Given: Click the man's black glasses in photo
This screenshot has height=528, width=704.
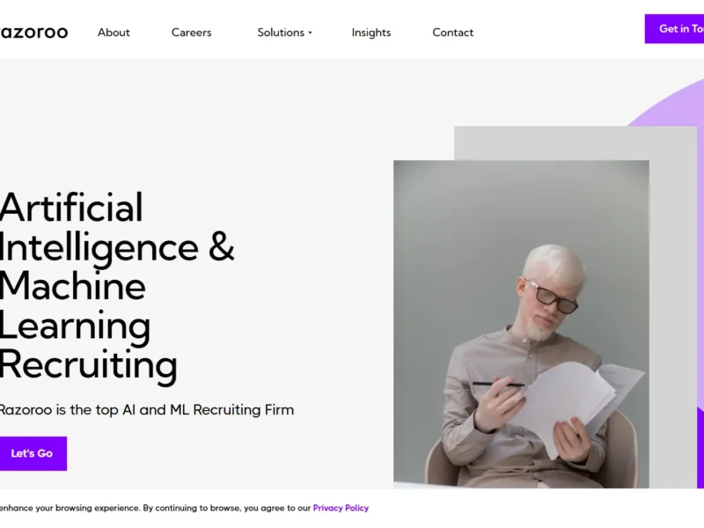Looking at the screenshot, I should click(x=552, y=297).
